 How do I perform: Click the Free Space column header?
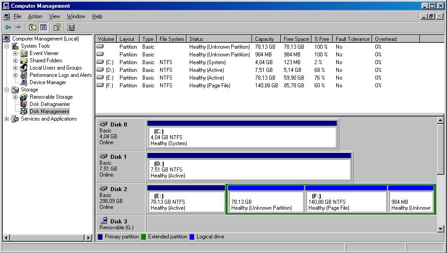[x=296, y=39]
